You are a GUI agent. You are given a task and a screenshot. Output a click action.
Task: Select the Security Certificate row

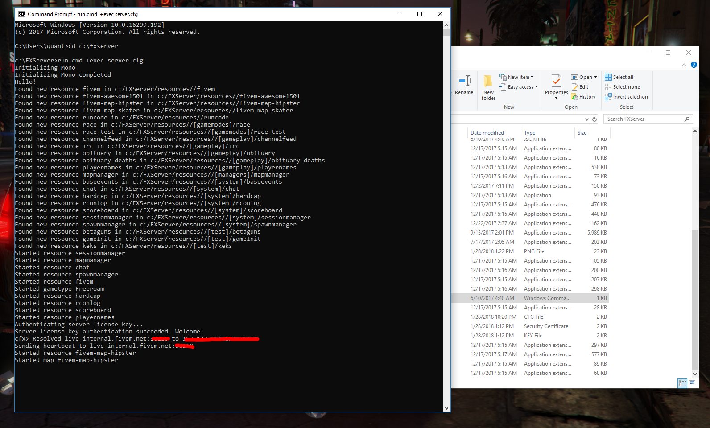tap(530, 326)
